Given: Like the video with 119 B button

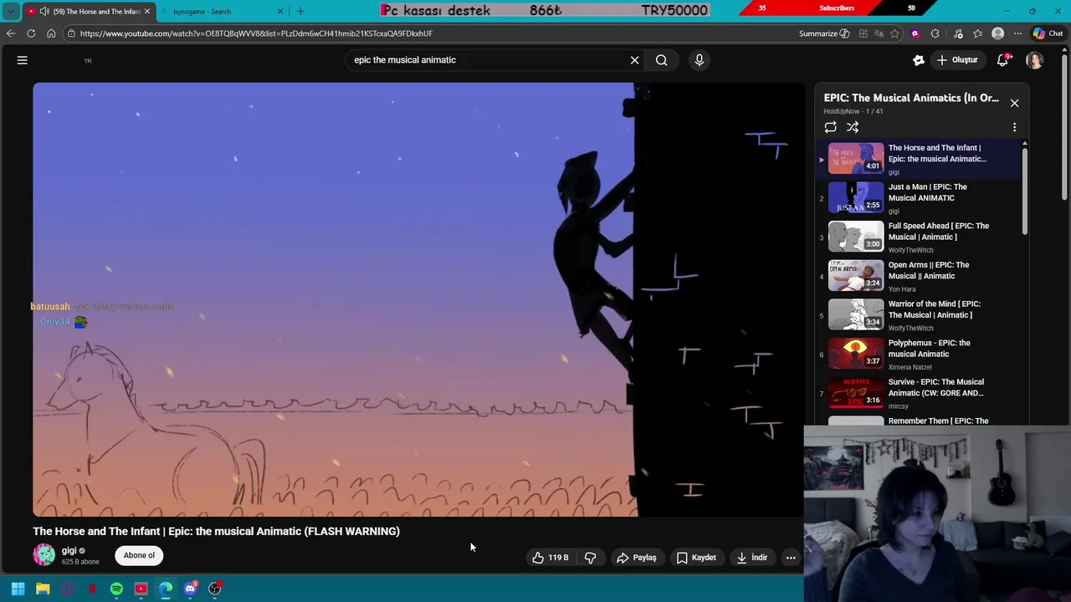Looking at the screenshot, I should point(550,558).
